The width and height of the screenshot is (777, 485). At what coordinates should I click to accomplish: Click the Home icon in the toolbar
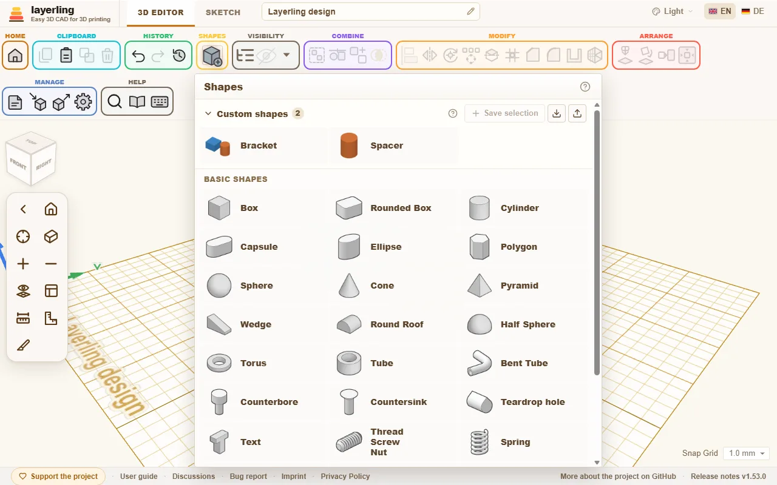[x=15, y=56]
